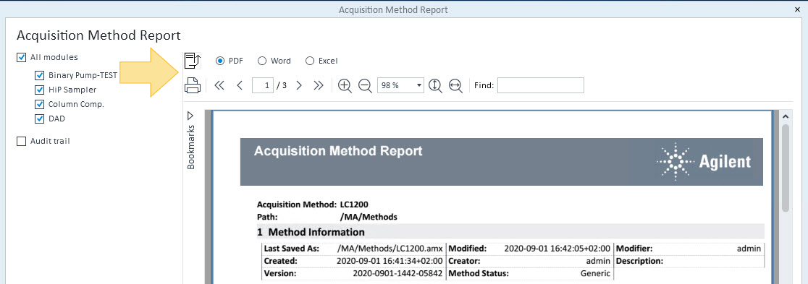Go to previous page arrow

[x=240, y=85]
